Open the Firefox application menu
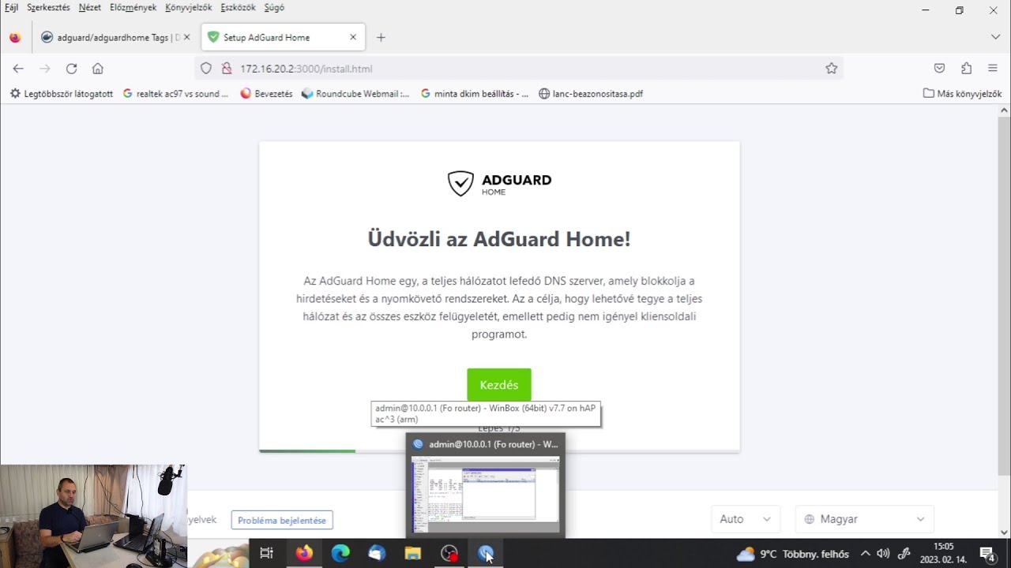 (x=993, y=69)
